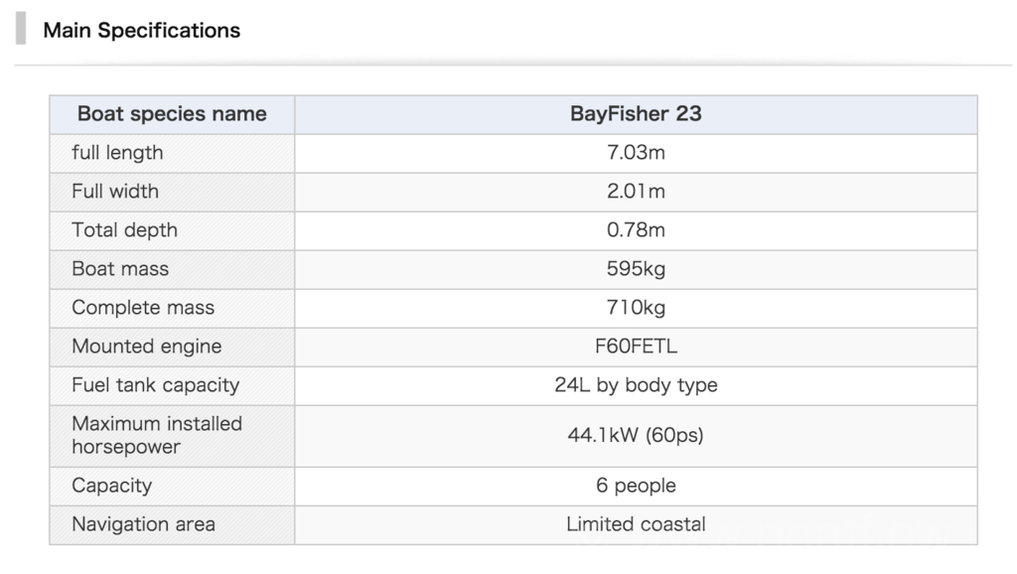Screen dimensions: 1017x574
Task: Select the 595kg boat mass value
Action: (x=636, y=269)
